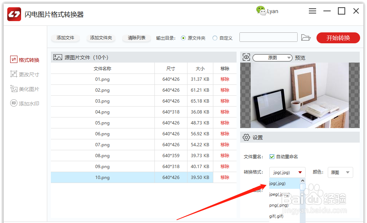The height and width of the screenshot is (223, 367).
Task: Click the red 开始转换 convert button
Action: (338, 37)
